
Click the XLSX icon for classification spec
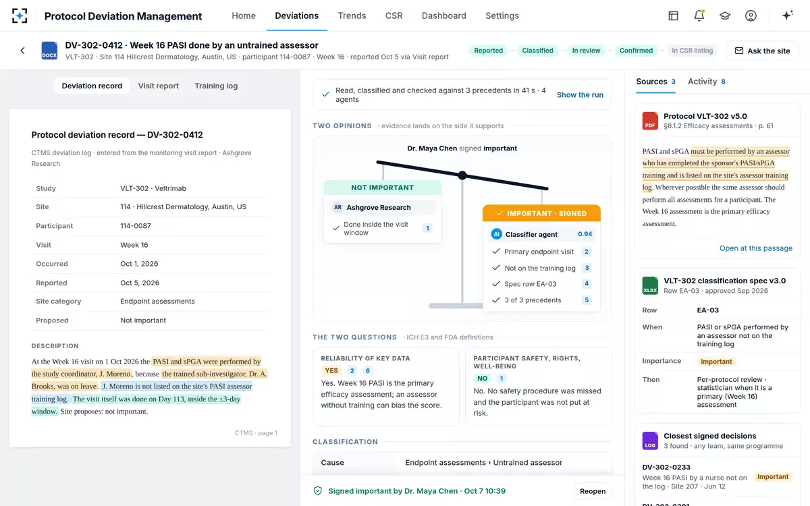[650, 285]
